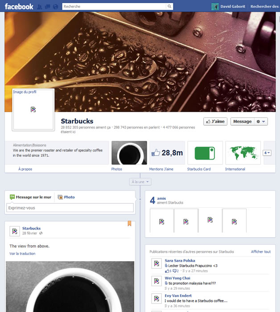Open the Photos coffee cup thumbnail
Screen dimensions: 280x312
[129, 152]
